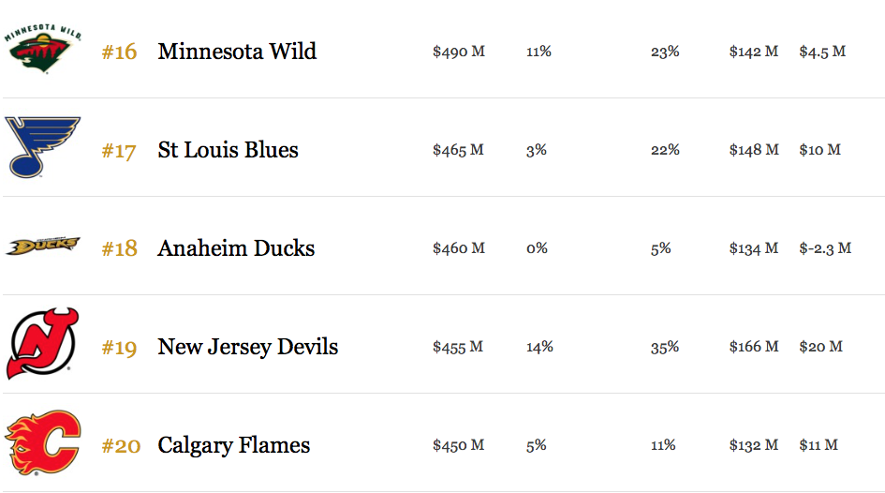Click the $450 M value for Calgary Flames
The width and height of the screenshot is (885, 493).
click(458, 445)
